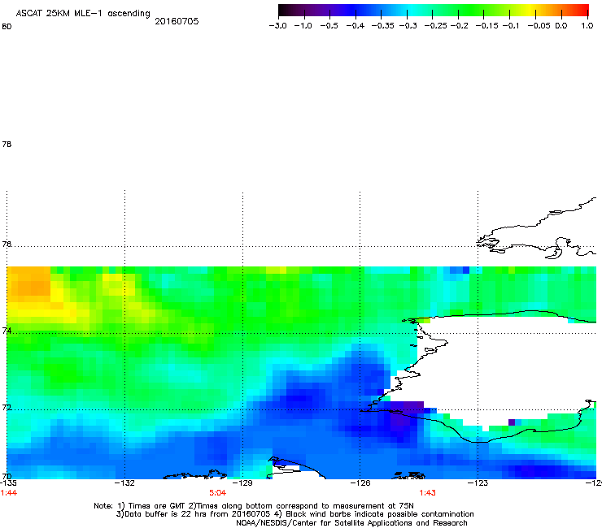Click the colorbar label -1.0
The image size is (602, 528).
coord(303,26)
